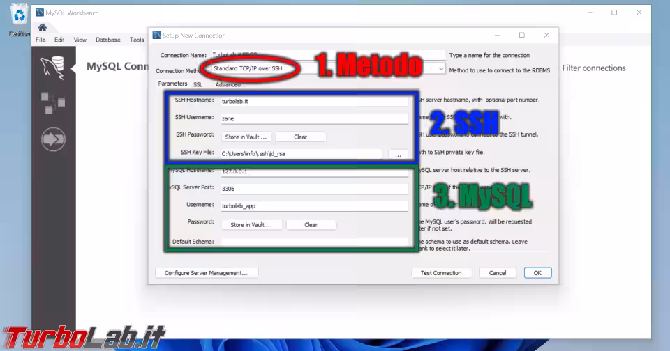
Task: Minimize the Setup New Connection dialog
Action: [x=498, y=35]
